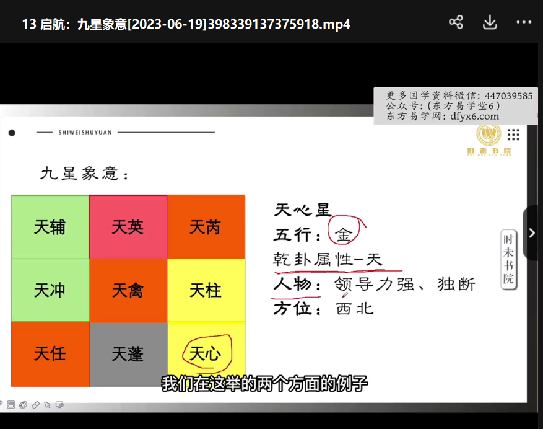Select the color palette tool icon

24,405
